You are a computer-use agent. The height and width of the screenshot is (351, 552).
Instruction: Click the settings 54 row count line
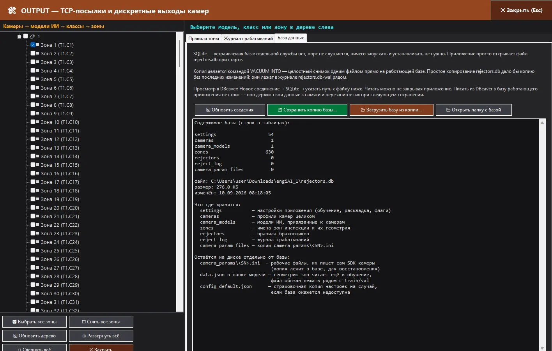(x=234, y=134)
